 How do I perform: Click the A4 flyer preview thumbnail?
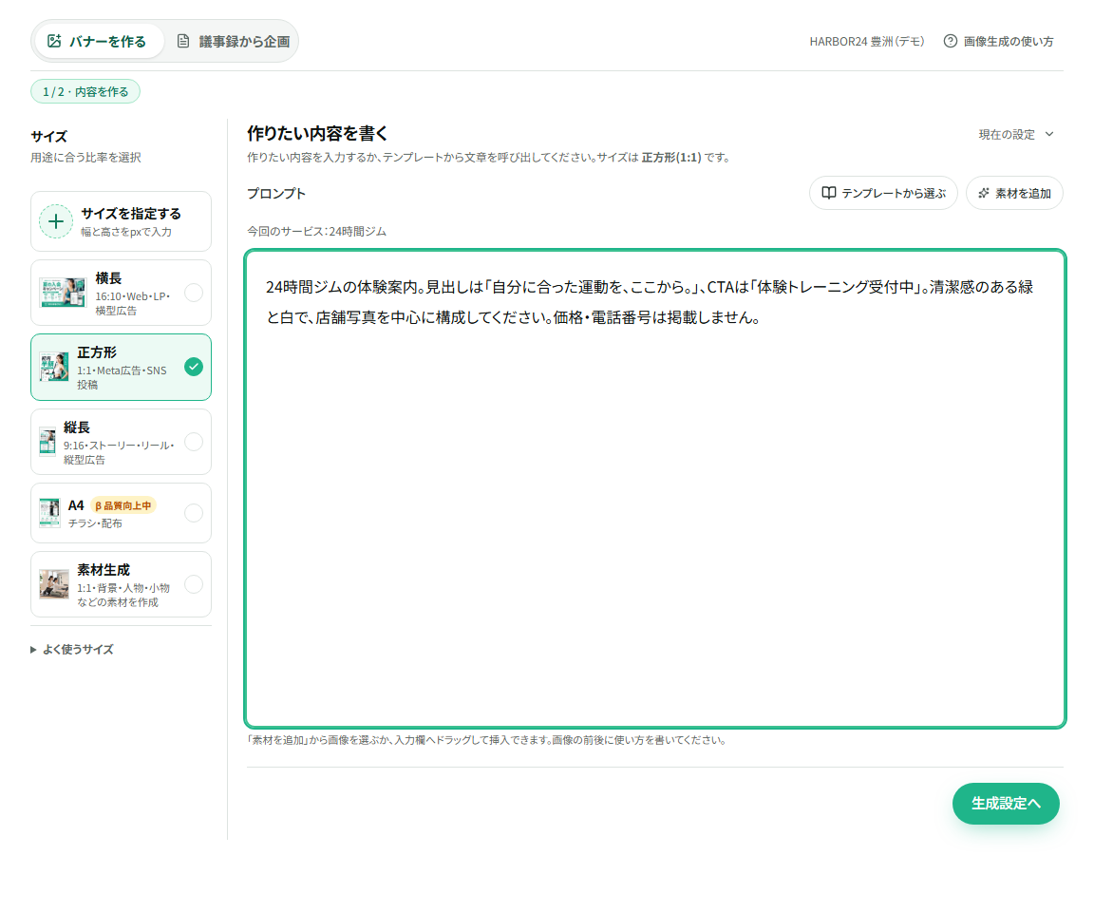pyautogui.click(x=49, y=513)
